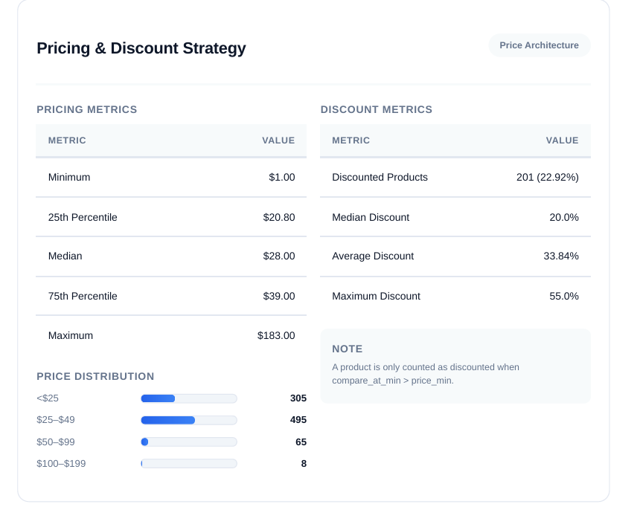Click the DISCOUNT METRICS section header
Image resolution: width=640 pixels, height=530 pixels.
[376, 109]
